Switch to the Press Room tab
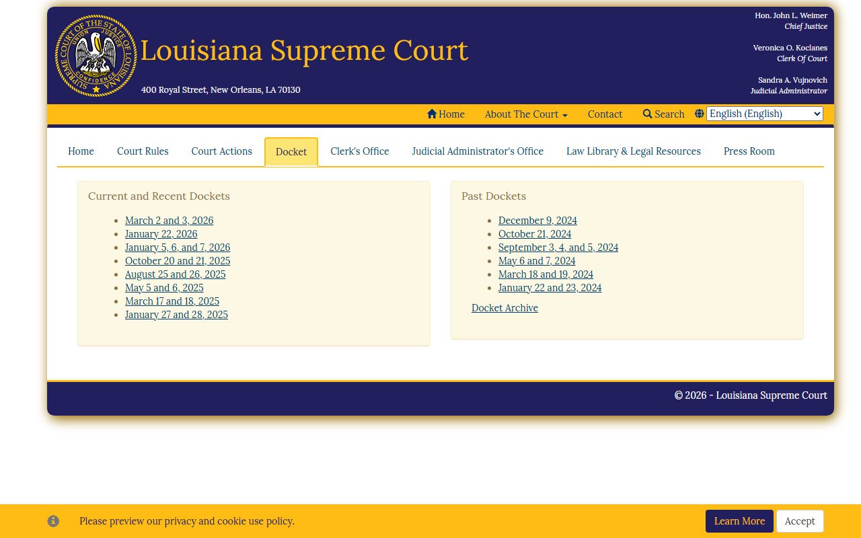The height and width of the screenshot is (538, 861). [x=749, y=151]
